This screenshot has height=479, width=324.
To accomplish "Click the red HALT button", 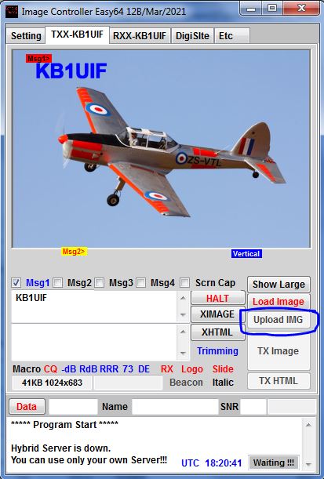I will (x=217, y=298).
